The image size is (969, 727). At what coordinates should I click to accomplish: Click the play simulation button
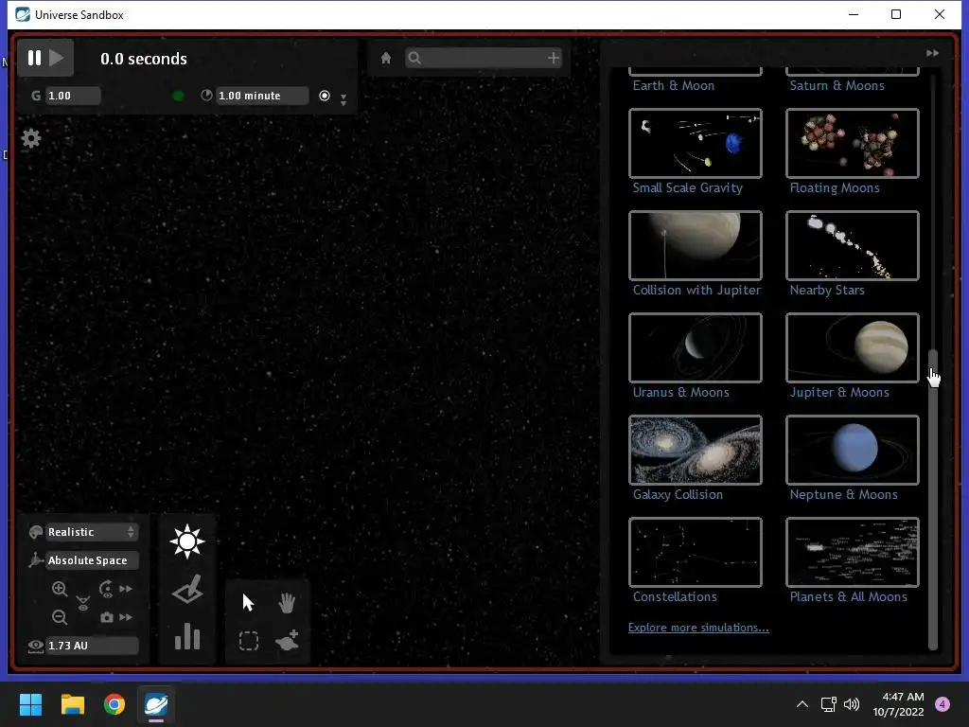point(57,58)
